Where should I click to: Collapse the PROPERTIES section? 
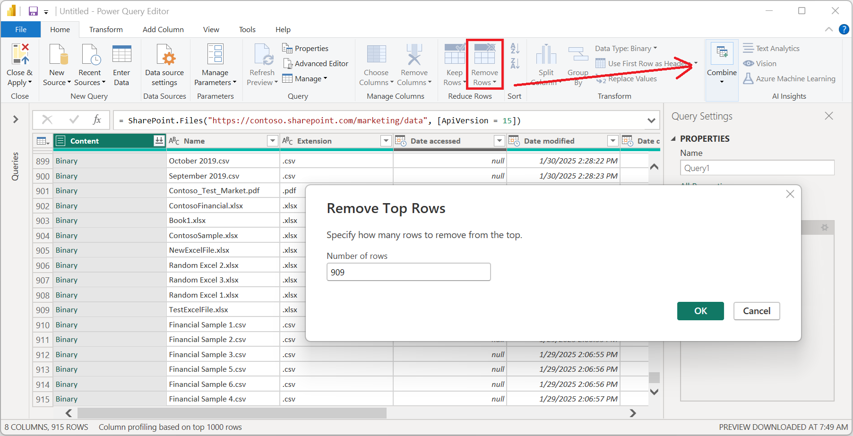[673, 139]
